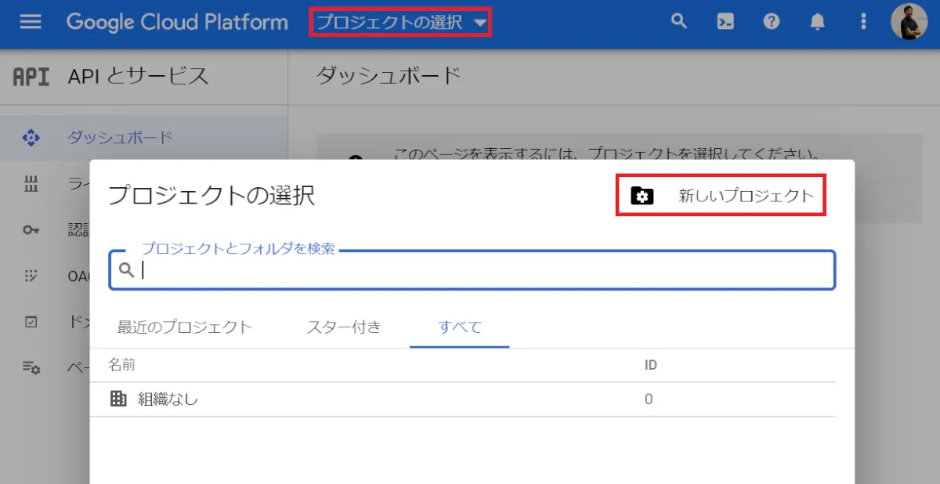Select the 組織なし row
The width and height of the screenshot is (940, 484).
point(472,399)
